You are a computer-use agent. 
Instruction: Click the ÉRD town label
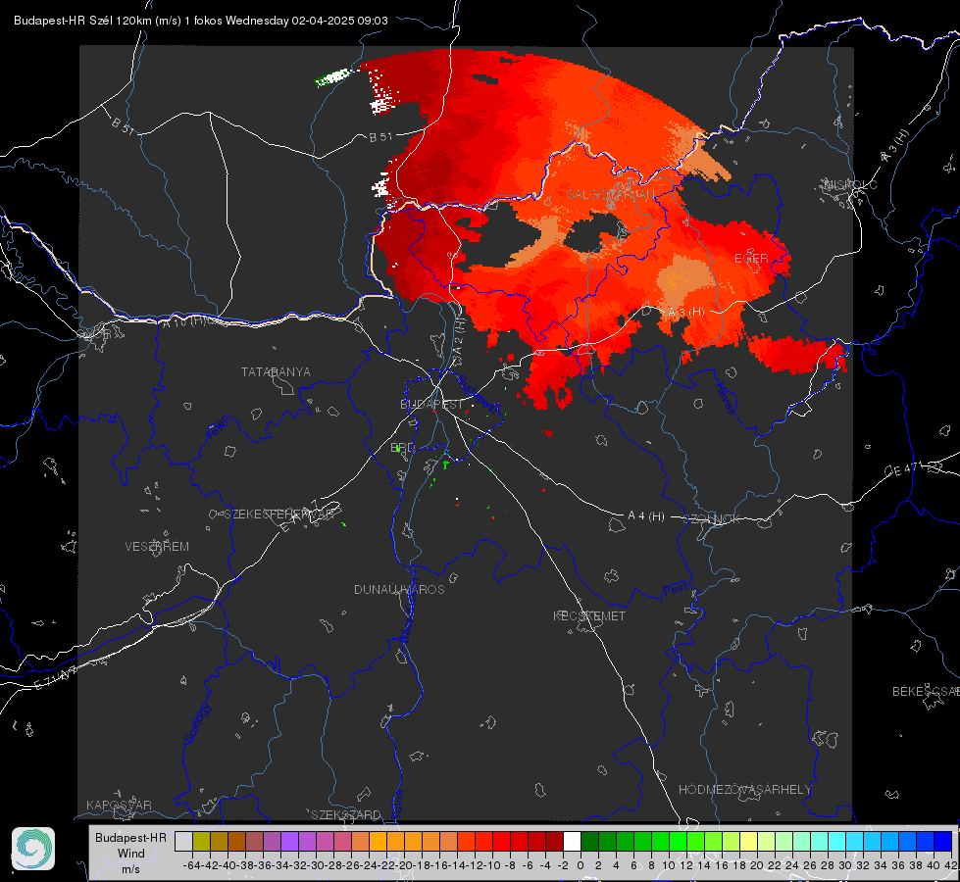pos(402,448)
